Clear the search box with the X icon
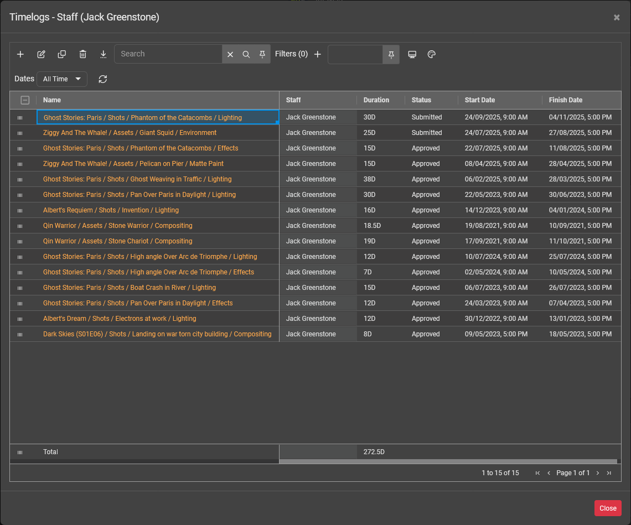Screen dimensions: 631x525 pyautogui.click(x=230, y=54)
